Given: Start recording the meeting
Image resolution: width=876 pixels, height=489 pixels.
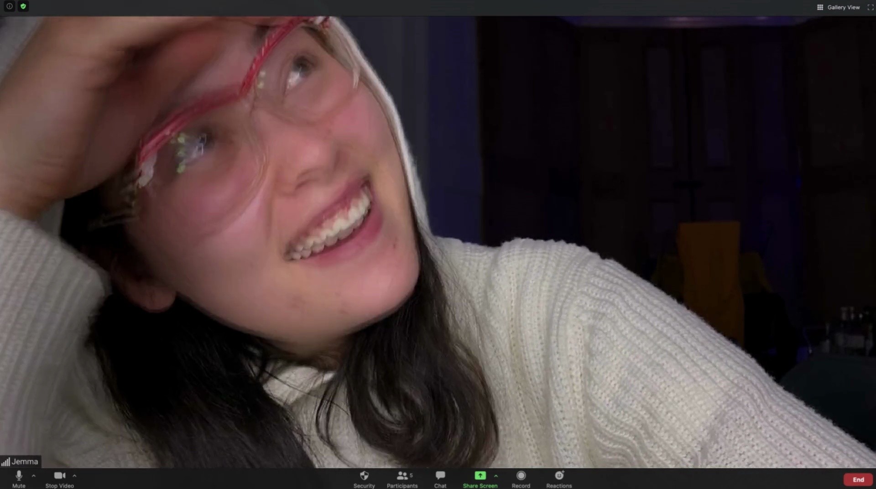Looking at the screenshot, I should coord(521,479).
